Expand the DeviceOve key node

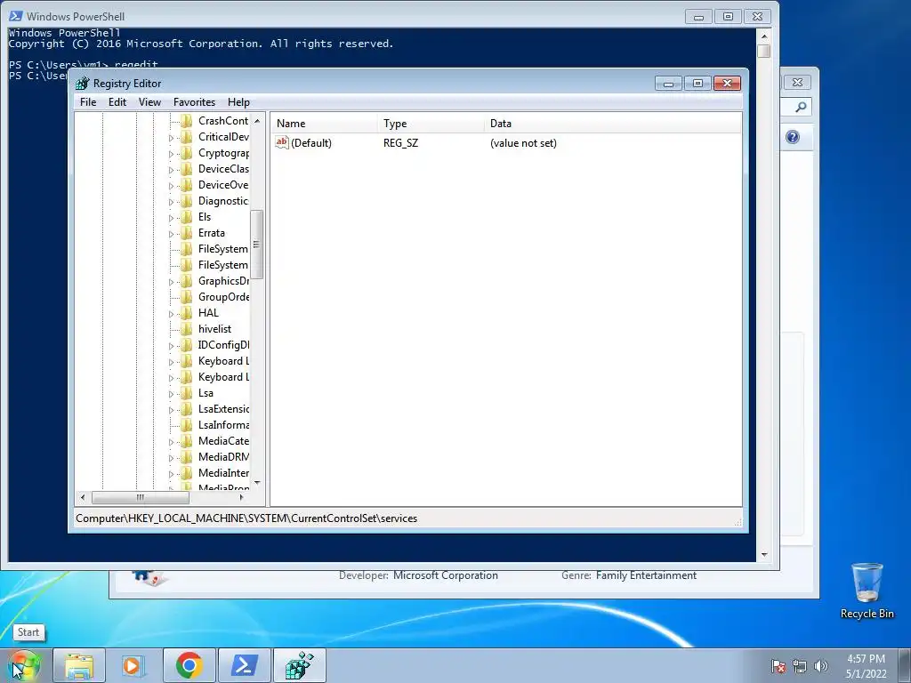pyautogui.click(x=171, y=186)
